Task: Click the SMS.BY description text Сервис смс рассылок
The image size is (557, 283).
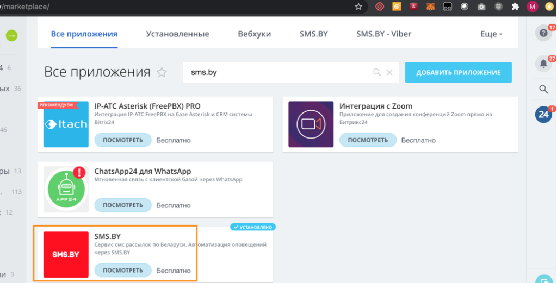Action: (181, 249)
